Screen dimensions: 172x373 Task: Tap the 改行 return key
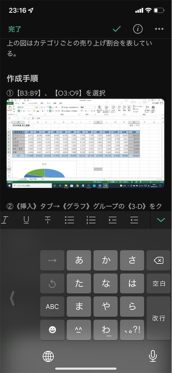coord(159,318)
